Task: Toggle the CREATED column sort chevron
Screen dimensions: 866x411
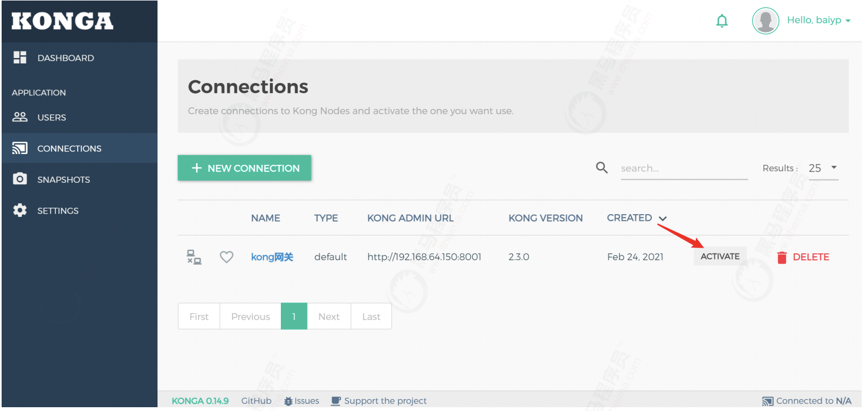Action: [x=663, y=219]
